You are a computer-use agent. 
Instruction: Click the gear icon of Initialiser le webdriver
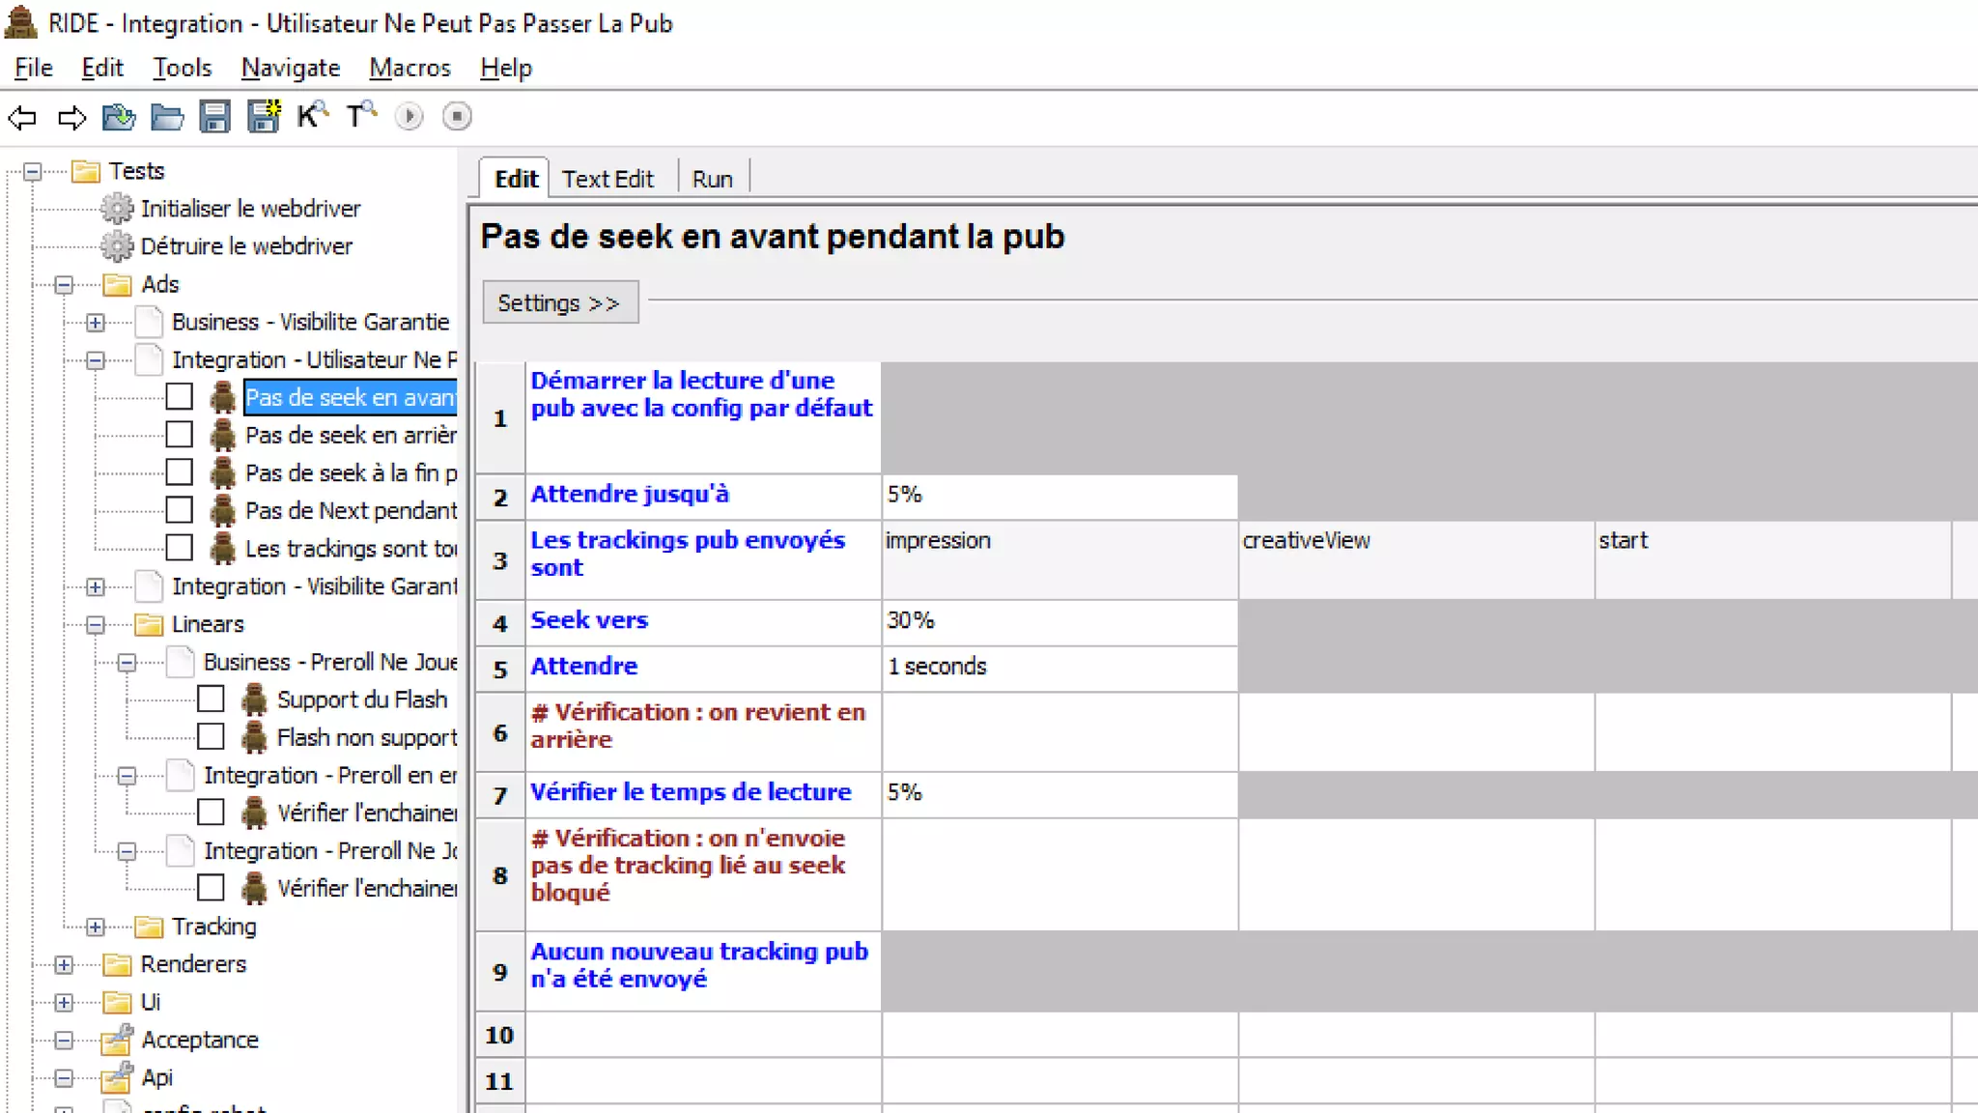point(117,209)
